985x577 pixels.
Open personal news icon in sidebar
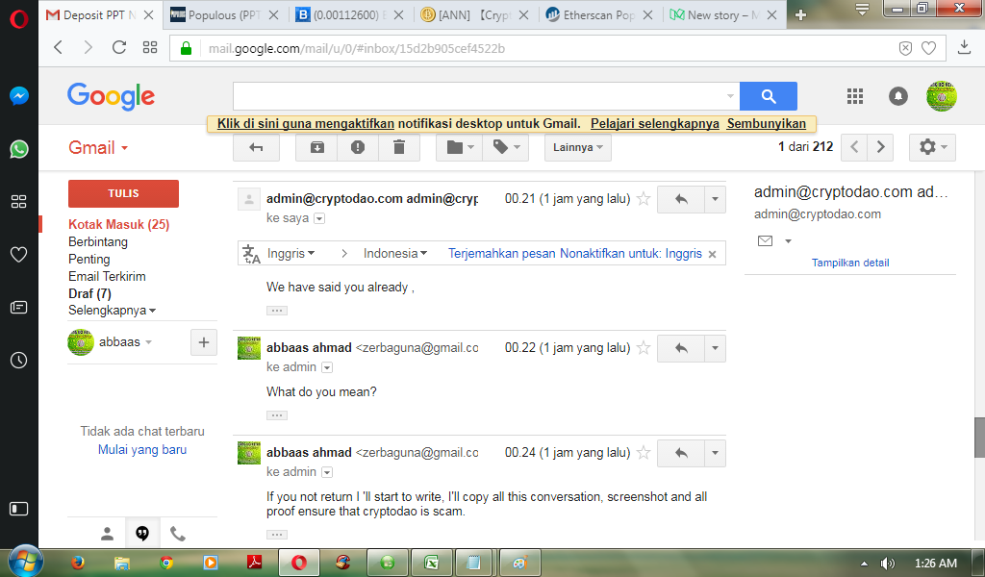tap(19, 307)
